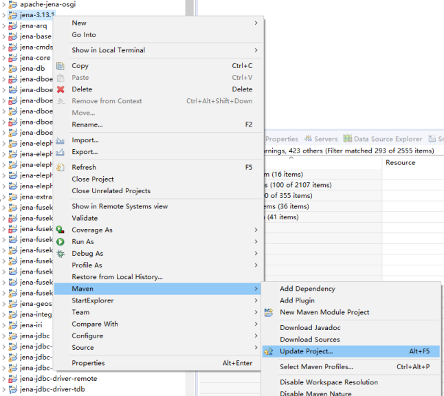The width and height of the screenshot is (444, 396).
Task: Expand the jena-3.13.1 project tree node
Action: pyautogui.click(x=3, y=15)
